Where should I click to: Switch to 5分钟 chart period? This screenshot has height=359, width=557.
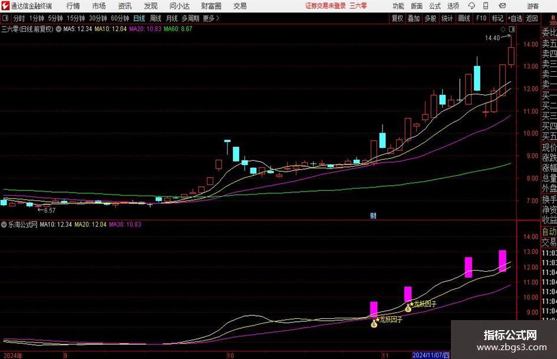click(x=55, y=18)
